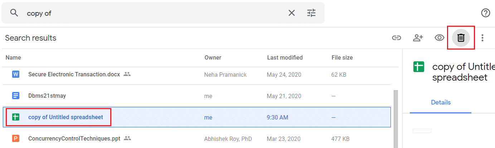Sort by Last modified column header
This screenshot has width=495, height=148.
pos(285,57)
